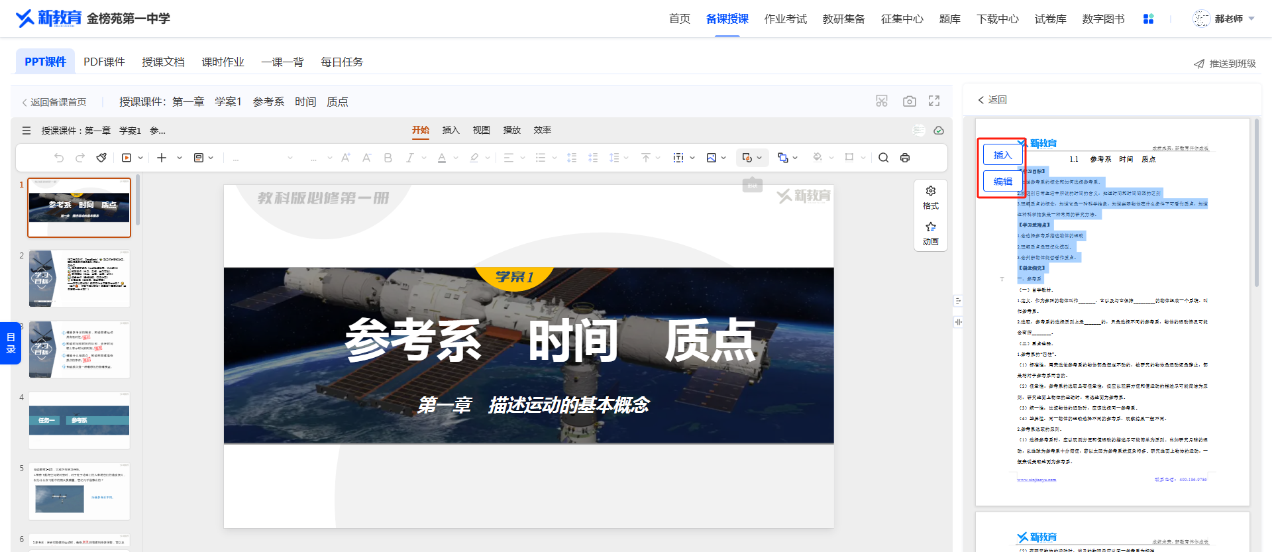Click the insert picture icon
Image resolution: width=1272 pixels, height=552 pixels.
[712, 158]
